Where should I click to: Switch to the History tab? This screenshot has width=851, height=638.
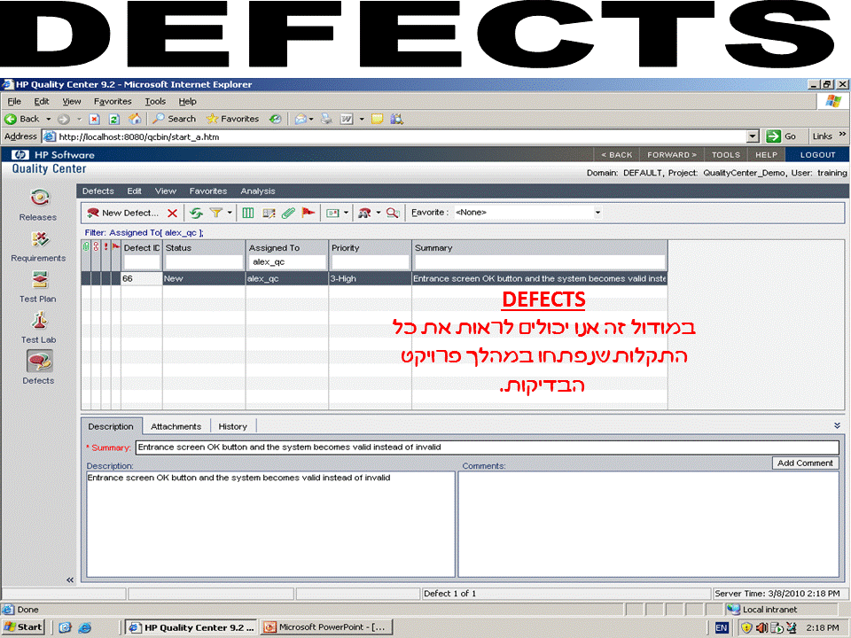232,426
